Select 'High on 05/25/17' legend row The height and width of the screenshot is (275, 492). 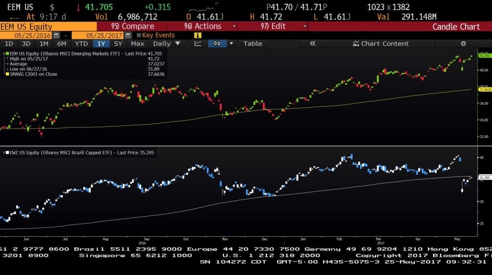(29, 59)
